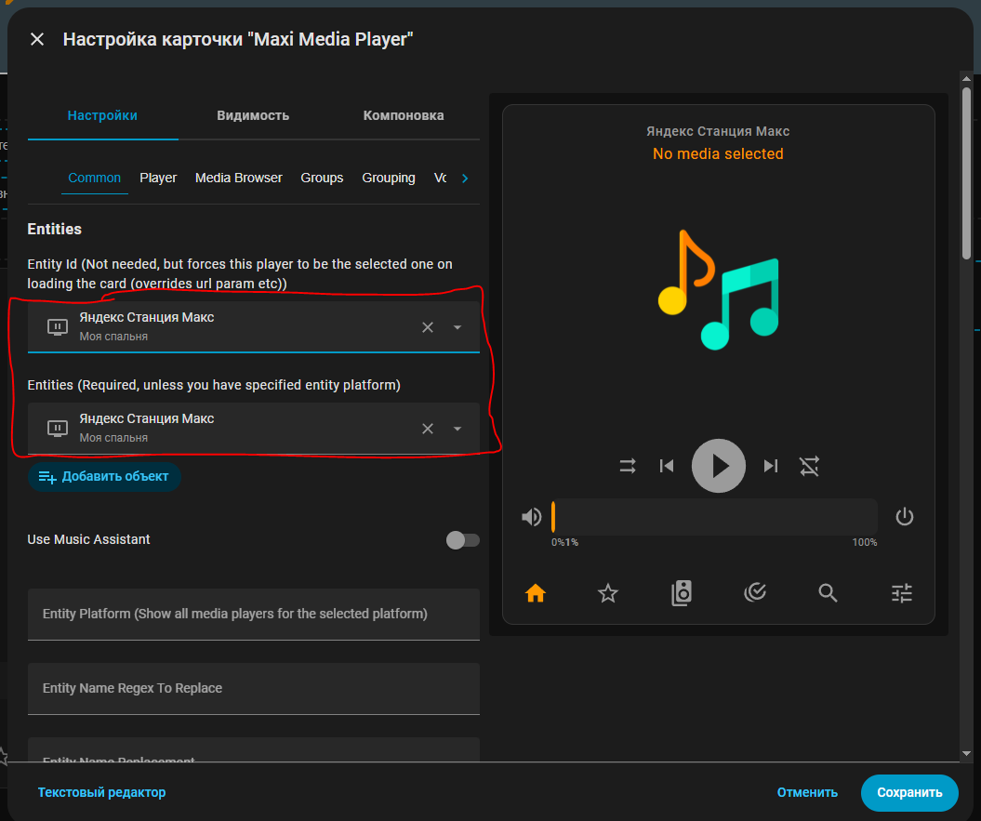Click the Отменить button
Image resolution: width=981 pixels, height=821 pixels.
click(807, 792)
